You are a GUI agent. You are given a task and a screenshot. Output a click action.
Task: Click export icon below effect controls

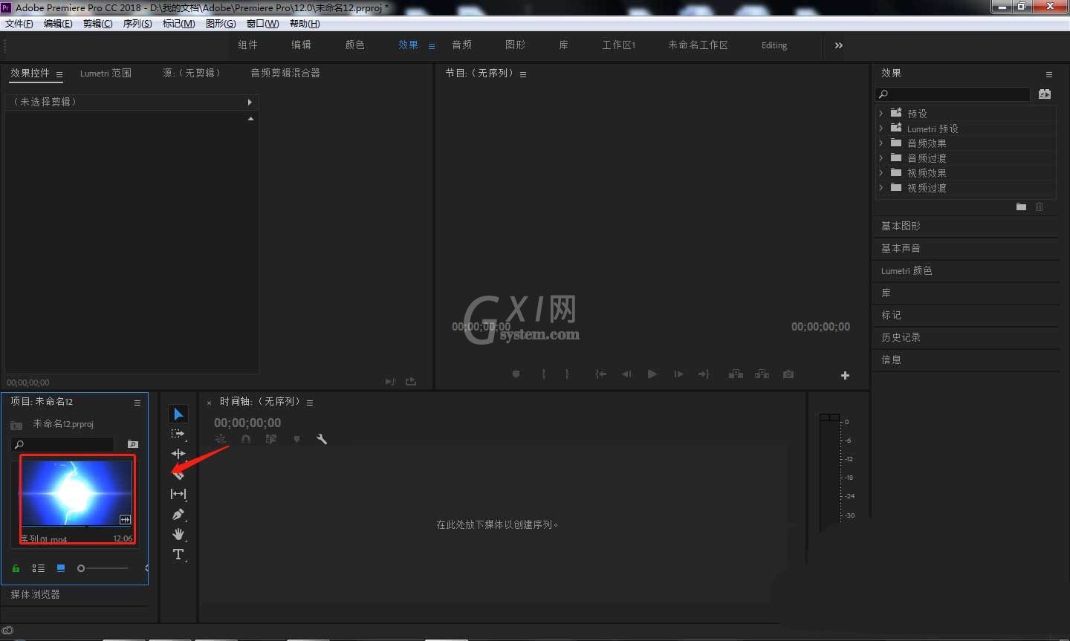[411, 382]
